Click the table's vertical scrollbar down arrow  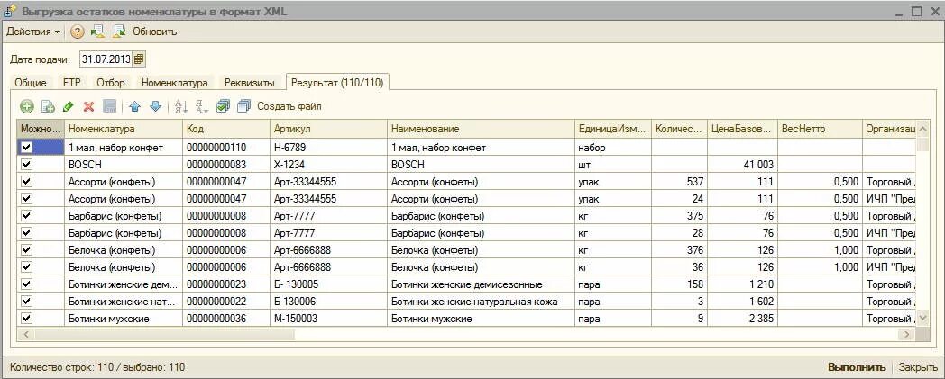coord(922,319)
